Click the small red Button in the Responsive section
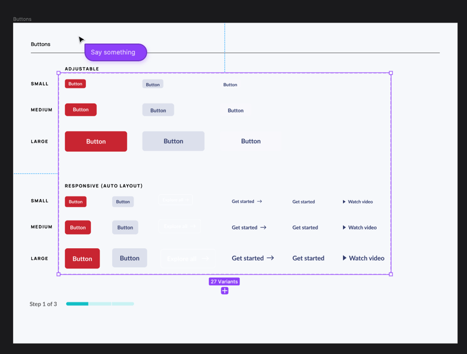 (75, 201)
